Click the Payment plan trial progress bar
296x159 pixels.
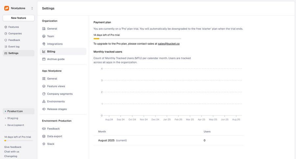click(137, 39)
